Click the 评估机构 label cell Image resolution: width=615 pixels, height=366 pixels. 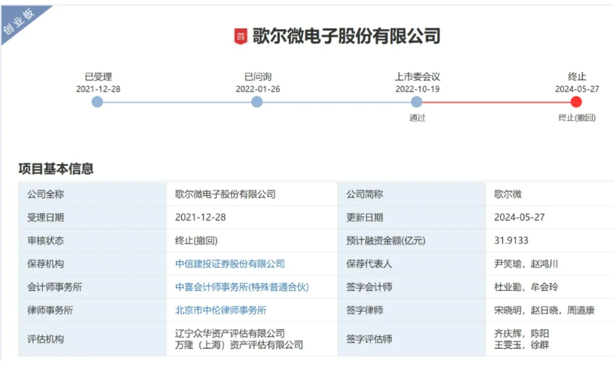pos(93,339)
